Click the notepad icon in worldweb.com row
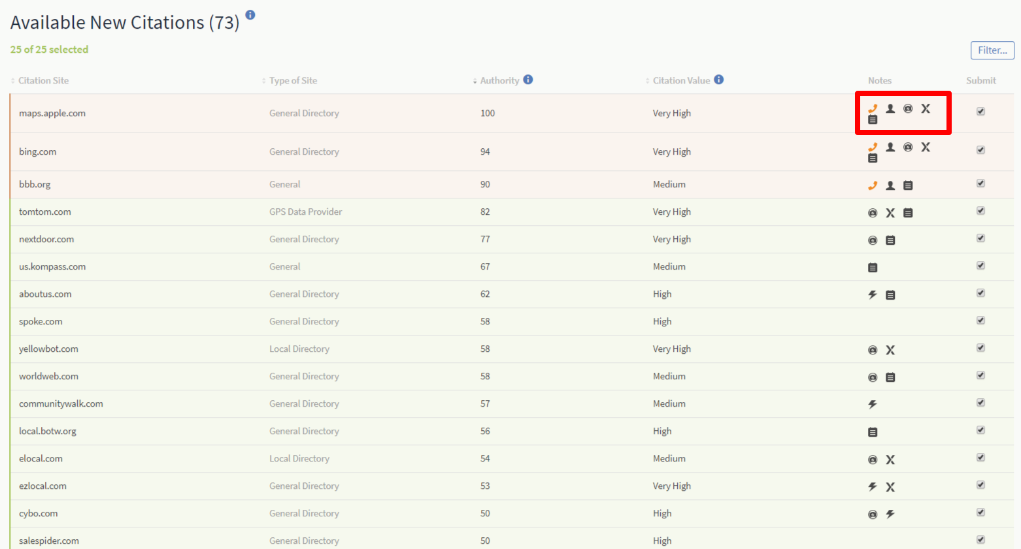 pyautogui.click(x=890, y=377)
